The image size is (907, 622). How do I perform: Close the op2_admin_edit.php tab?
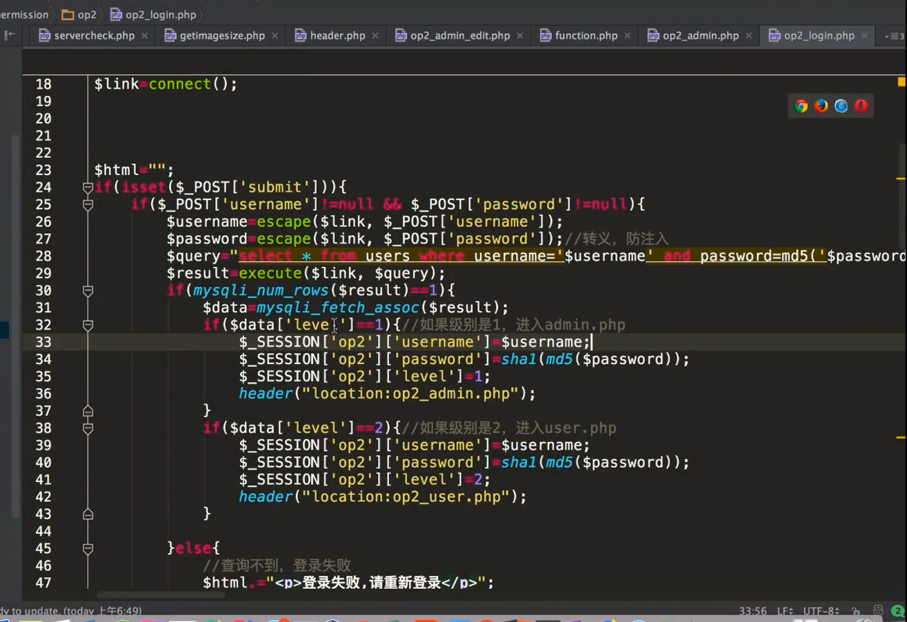click(520, 36)
